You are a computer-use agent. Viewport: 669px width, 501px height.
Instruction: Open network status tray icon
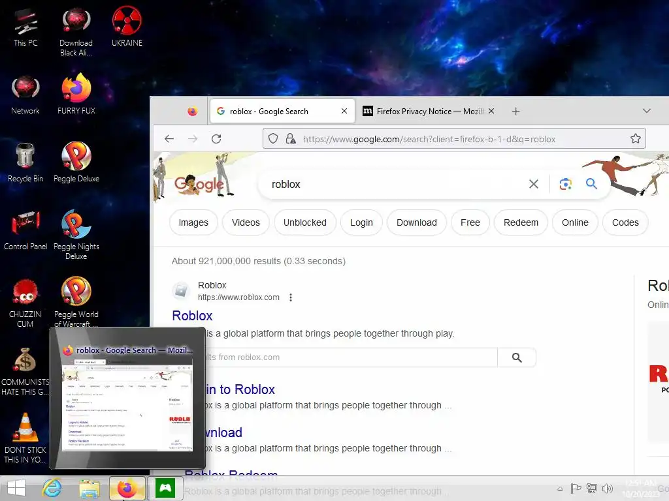[591, 488]
